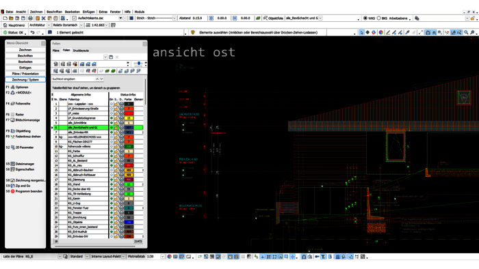Expand the Objektfolie layer dropdown
The height and width of the screenshot is (269, 479).
click(x=320, y=18)
